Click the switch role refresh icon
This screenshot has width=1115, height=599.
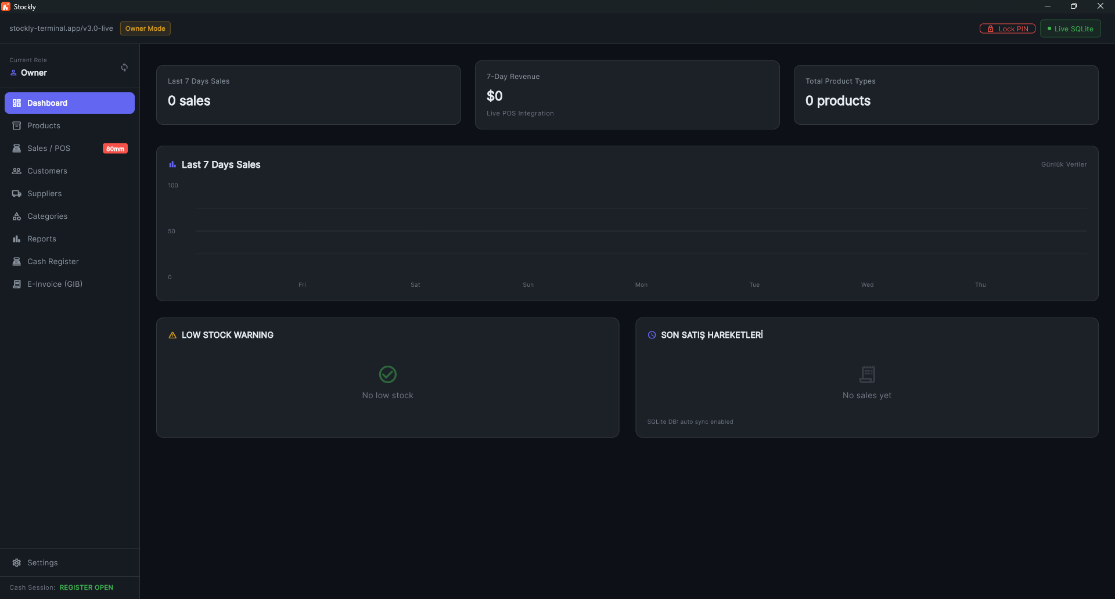click(124, 67)
